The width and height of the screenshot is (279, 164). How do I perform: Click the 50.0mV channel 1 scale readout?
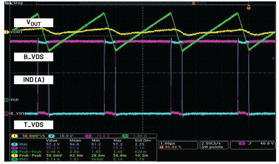(x=34, y=136)
